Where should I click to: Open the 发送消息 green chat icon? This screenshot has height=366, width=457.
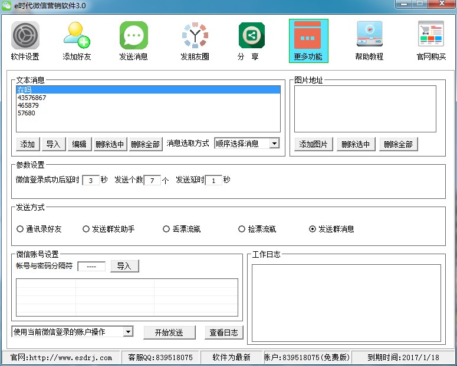133,35
